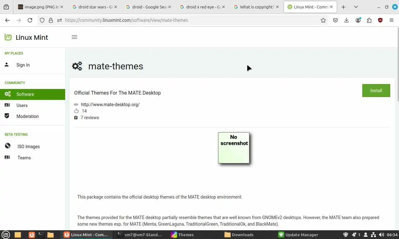Open the extensions puzzle icon

coord(369,20)
